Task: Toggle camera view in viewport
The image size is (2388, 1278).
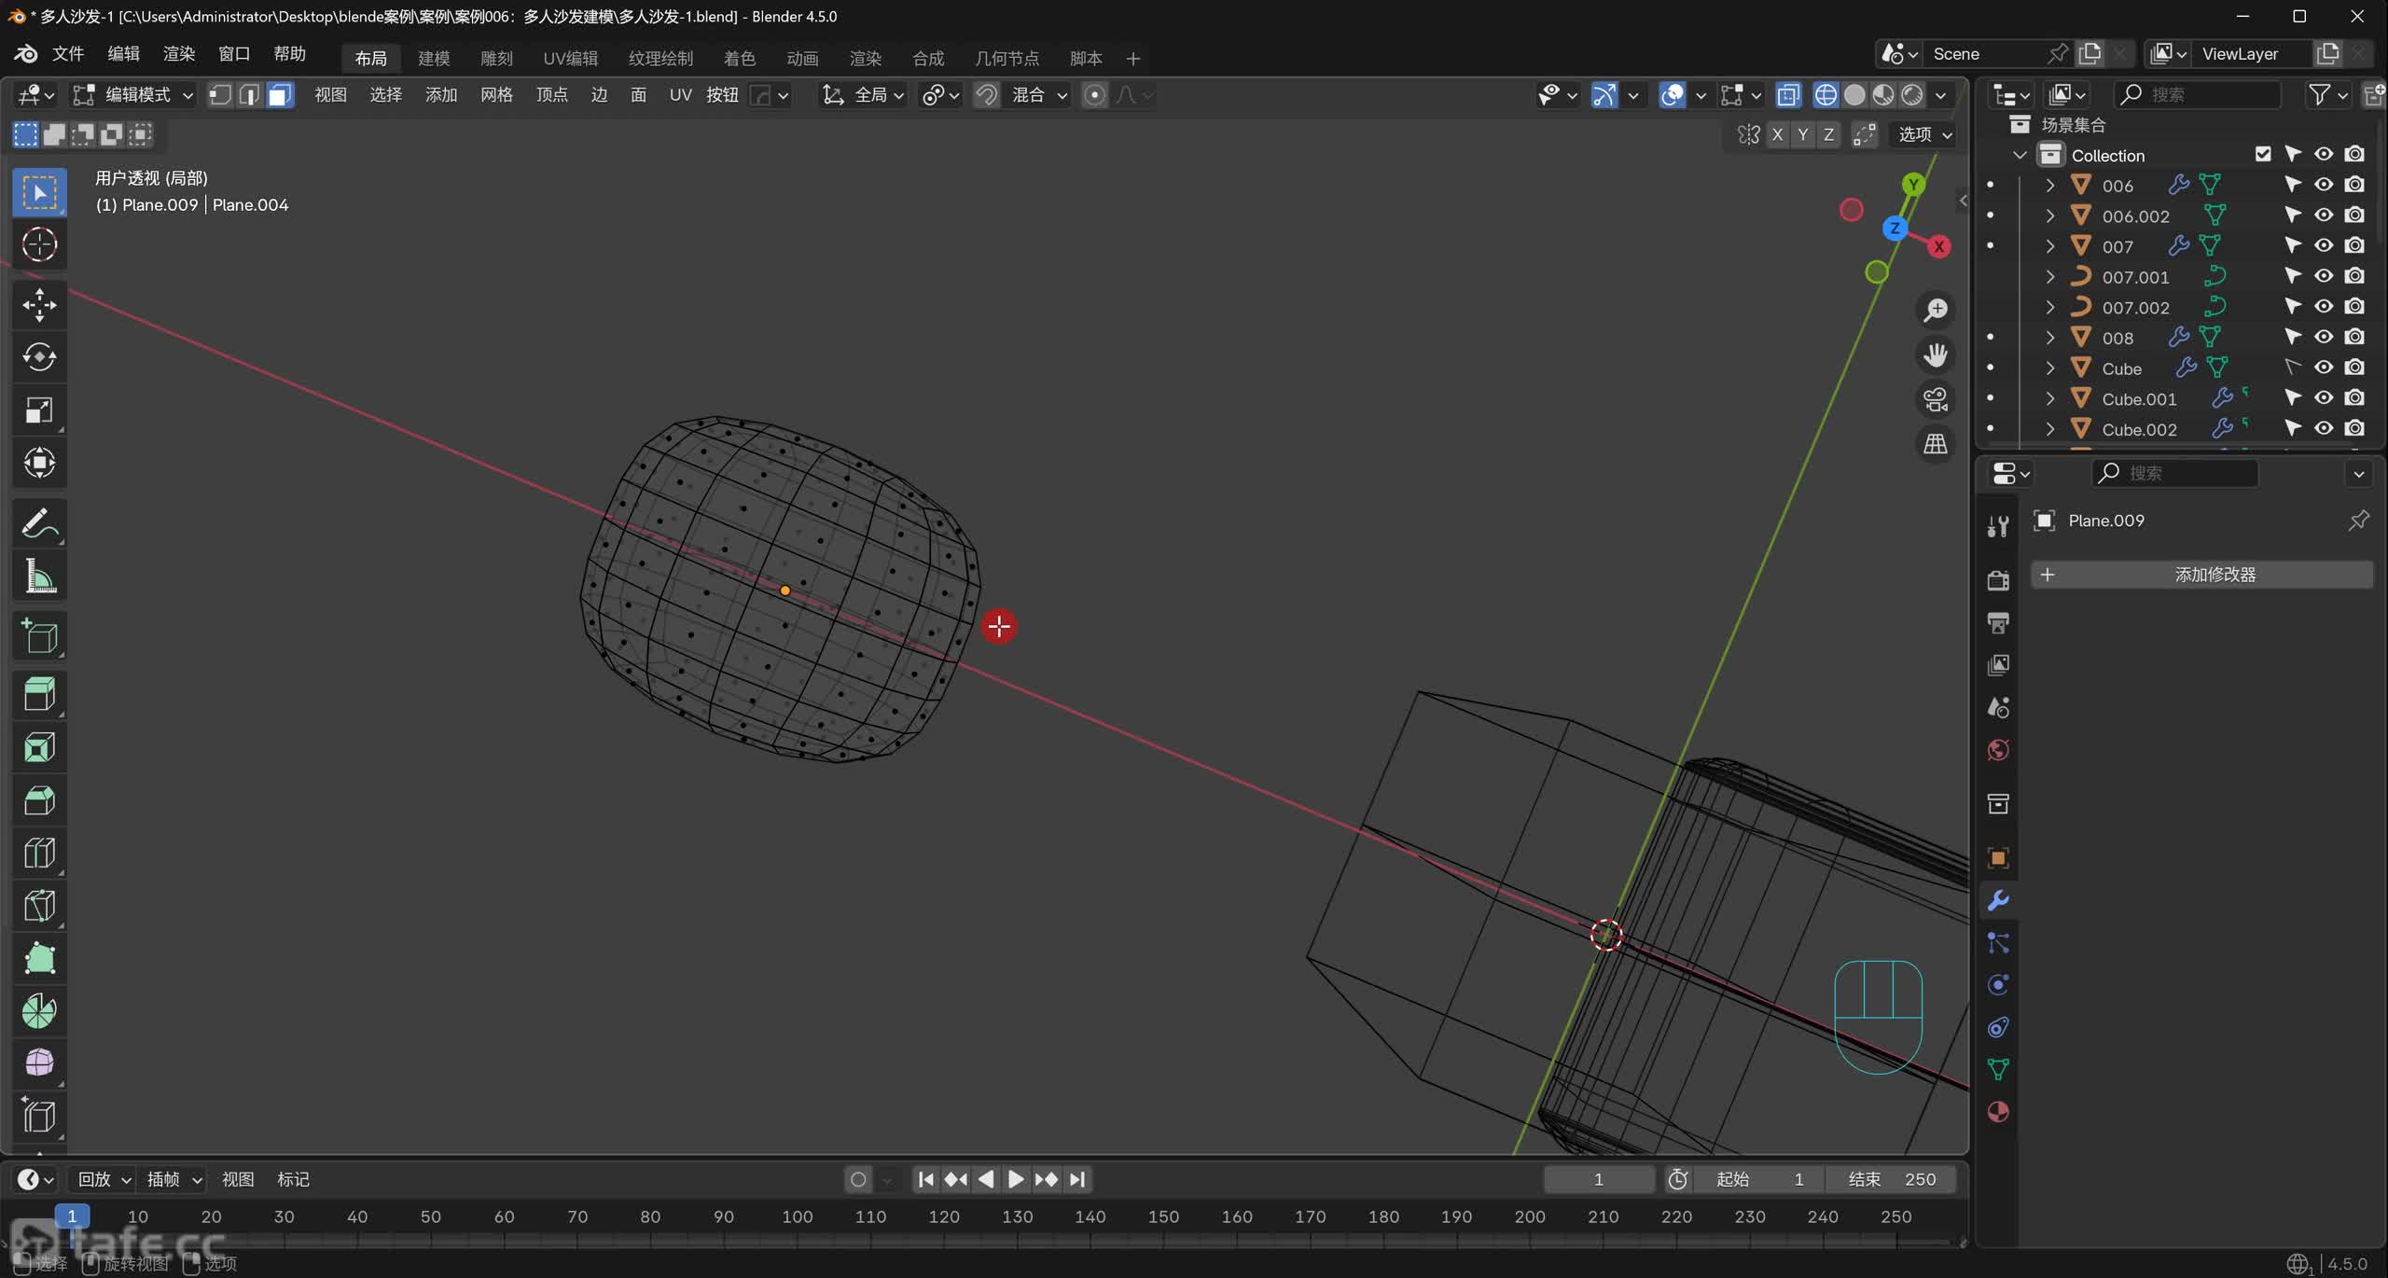Action: point(1936,400)
